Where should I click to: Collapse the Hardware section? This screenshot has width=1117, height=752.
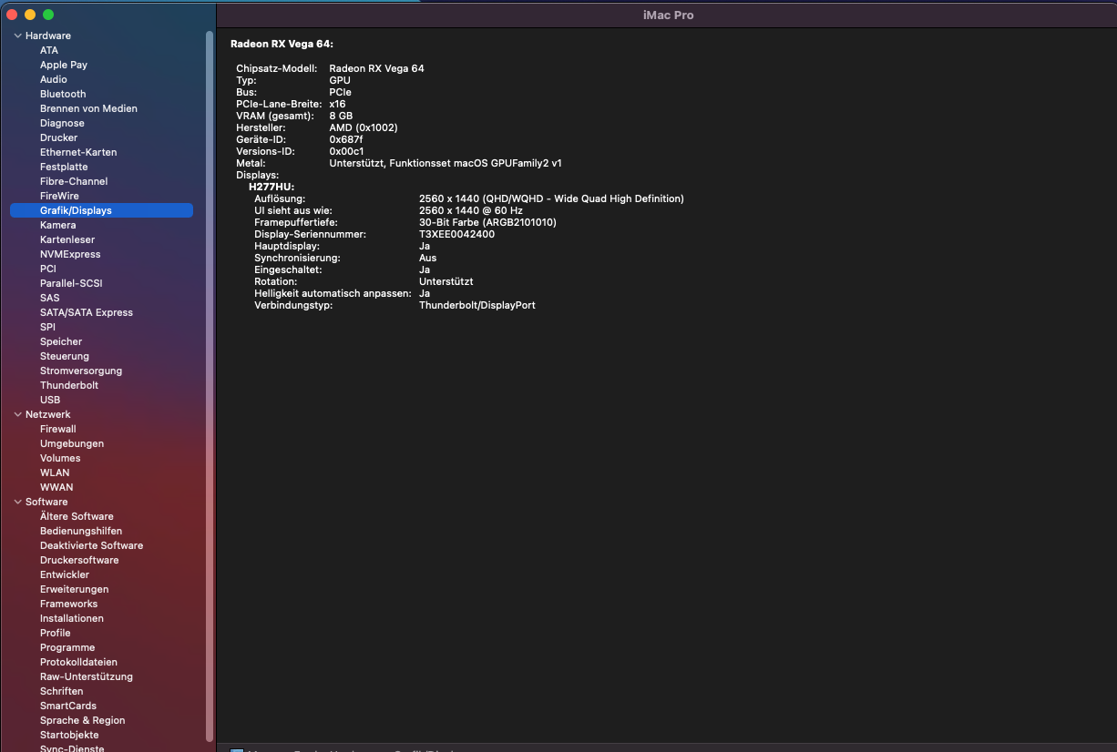pos(17,36)
